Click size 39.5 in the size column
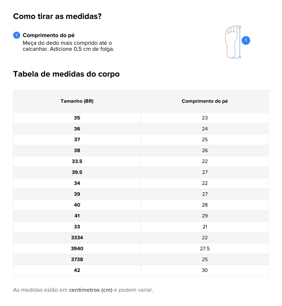This screenshot has width=282, height=306. coord(77,172)
